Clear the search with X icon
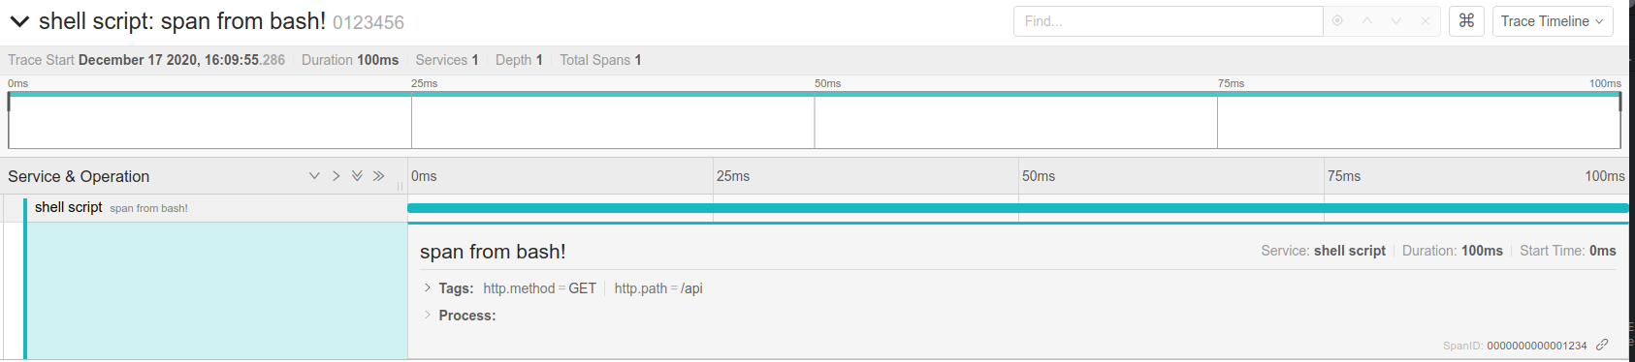The image size is (1635, 362). click(x=1425, y=21)
